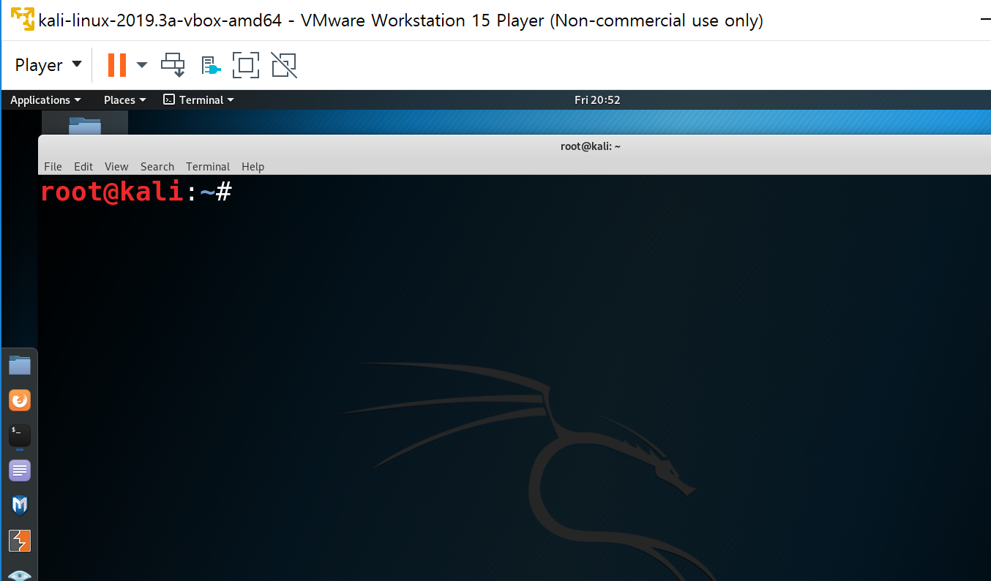This screenshot has height=581, width=991.
Task: Open the power options dropdown arrow beside the pause button
Action: 142,65
